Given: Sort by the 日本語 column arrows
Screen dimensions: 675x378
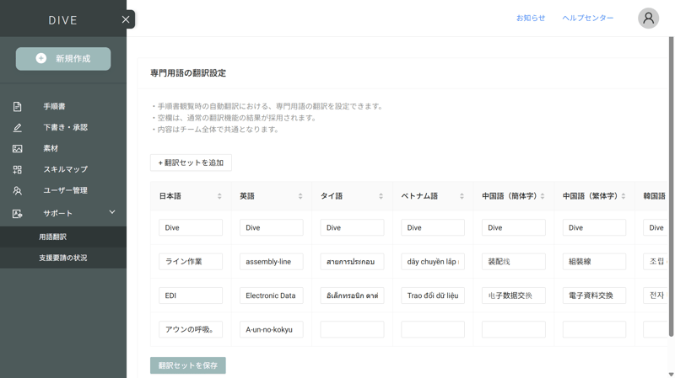Looking at the screenshot, I should [219, 196].
